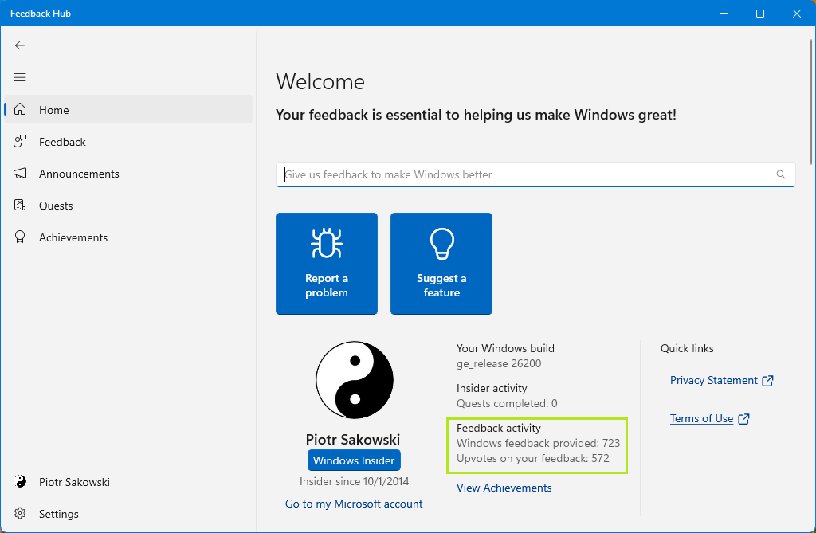816x533 pixels.
Task: Click Piotr Sakowski account in sidebar
Action: tap(74, 482)
